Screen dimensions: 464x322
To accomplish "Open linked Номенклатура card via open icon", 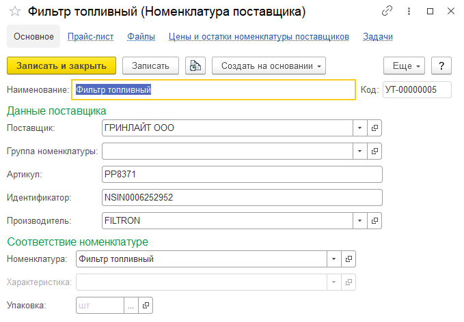I will coord(349,259).
